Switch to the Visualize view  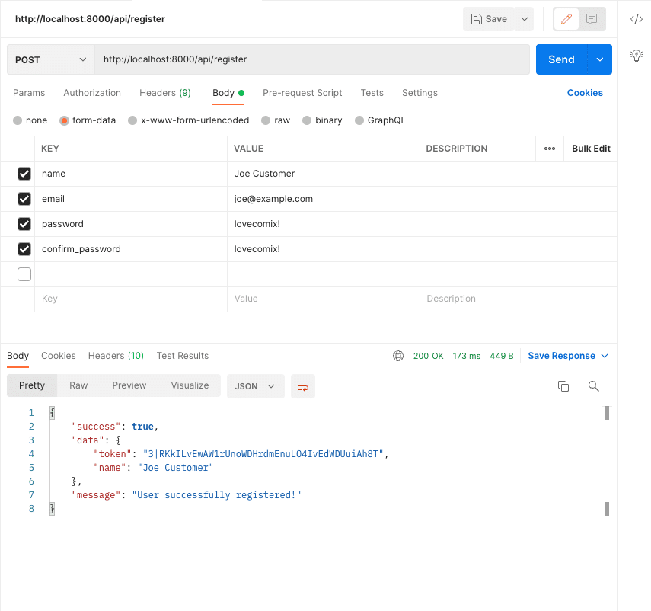coord(190,385)
